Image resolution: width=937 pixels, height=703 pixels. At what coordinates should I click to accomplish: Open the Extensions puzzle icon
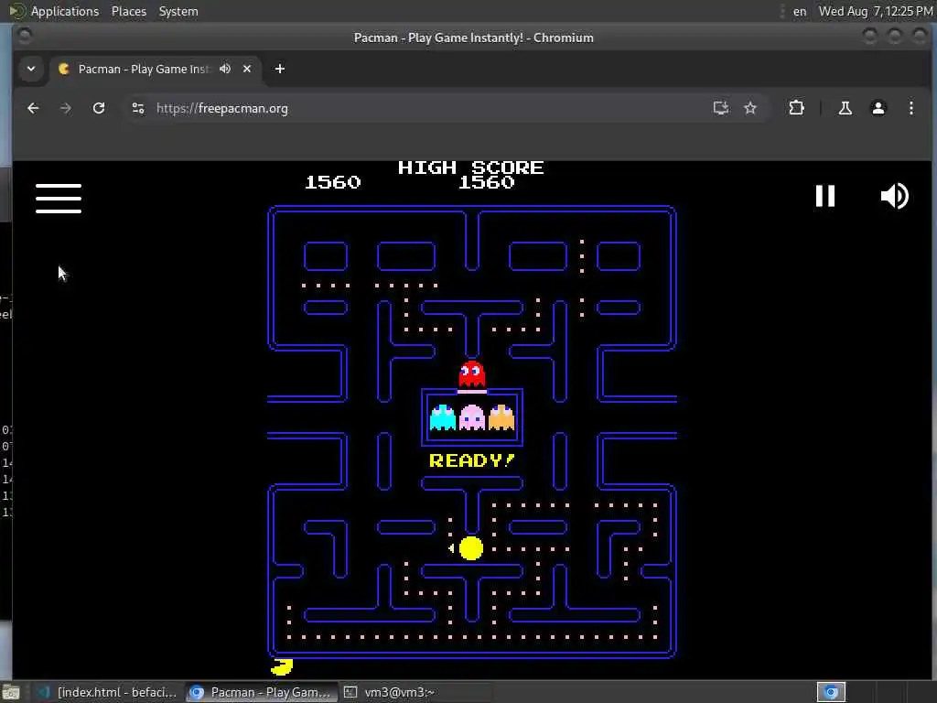point(797,108)
